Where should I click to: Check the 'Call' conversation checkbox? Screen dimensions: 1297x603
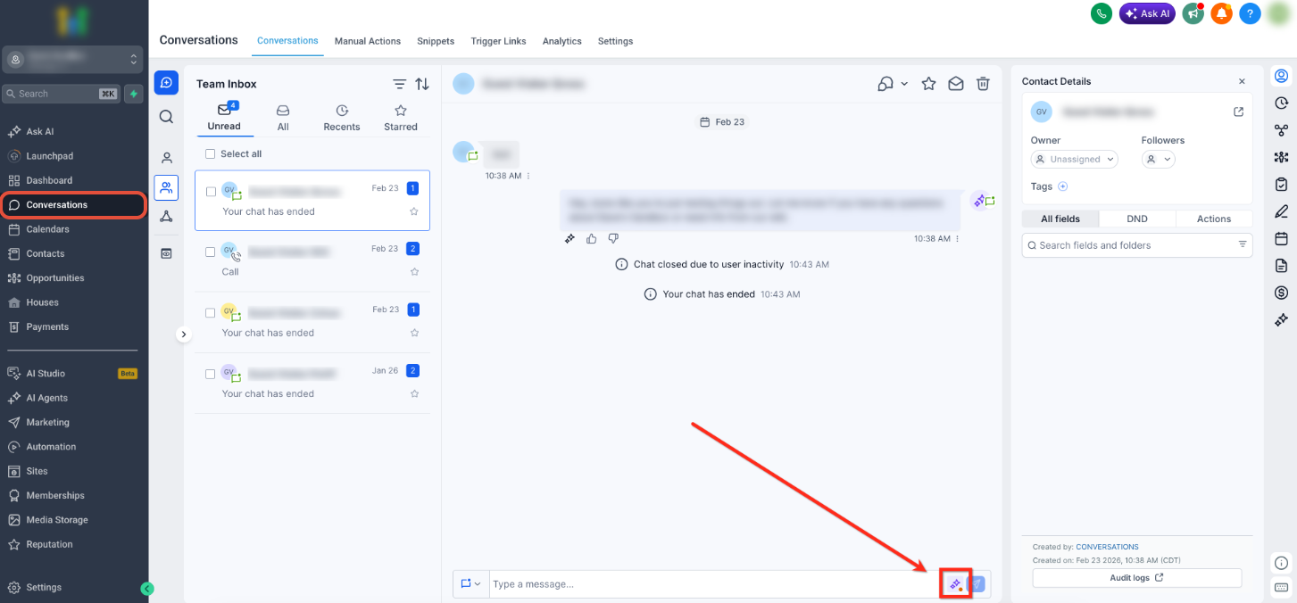point(211,252)
